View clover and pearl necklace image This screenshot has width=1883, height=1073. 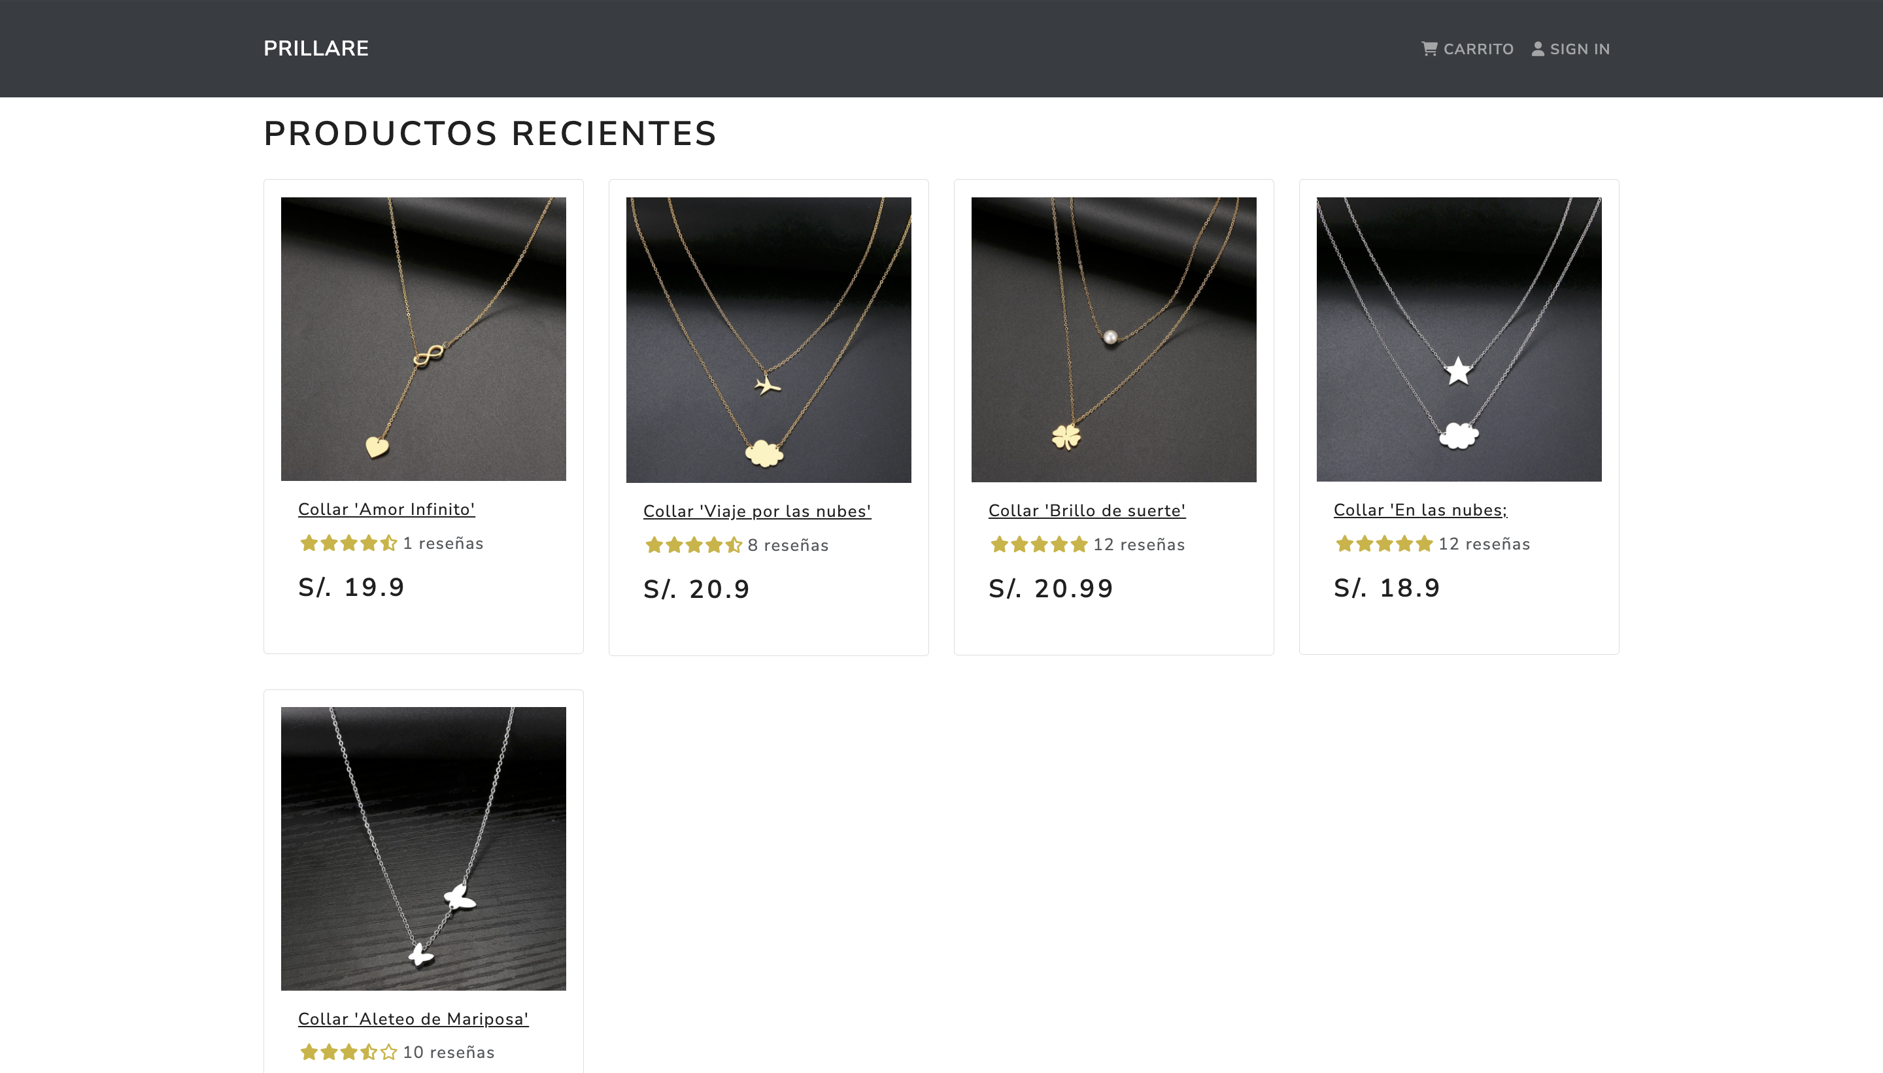[x=1113, y=340]
